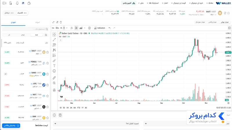Set chart interval to 30m

click(x=57, y=28)
